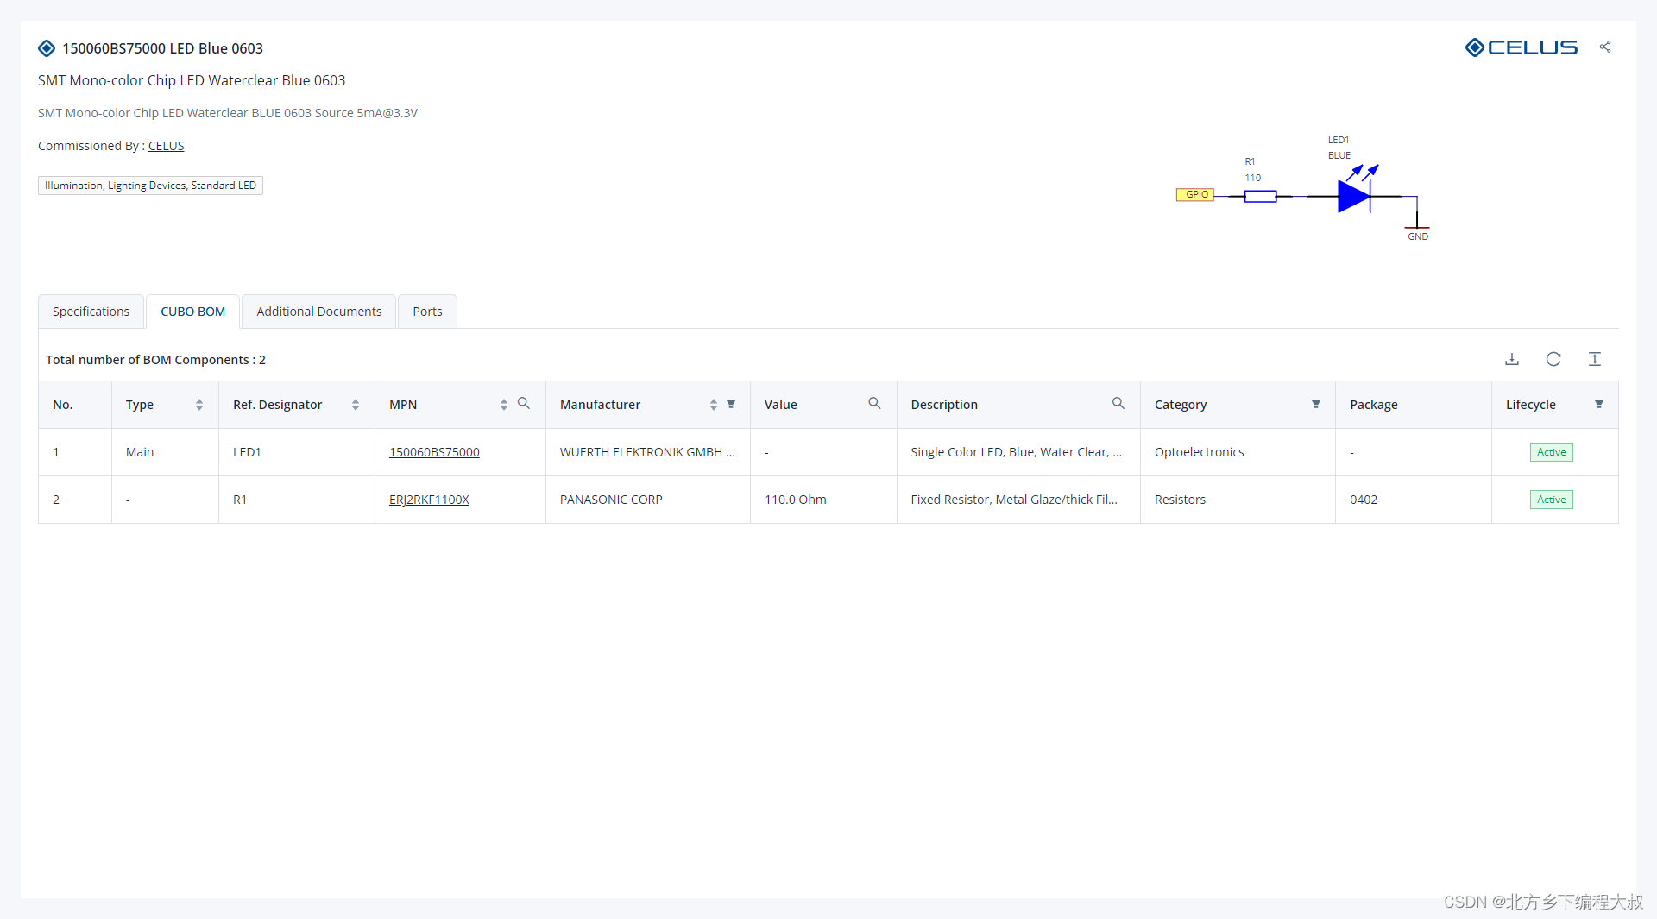
Task: Click the 110.0 Ohm value cell
Action: [x=823, y=500]
